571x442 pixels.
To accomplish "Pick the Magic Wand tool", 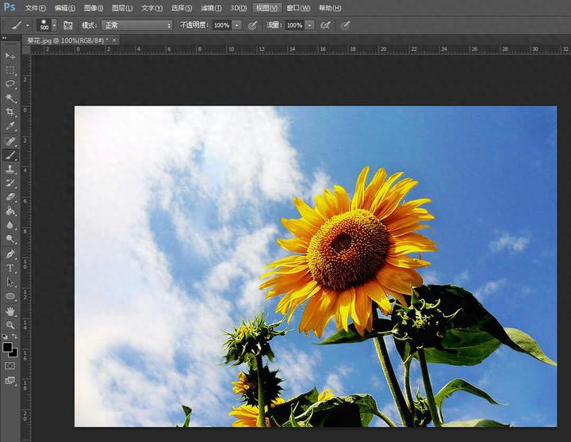I will point(10,98).
